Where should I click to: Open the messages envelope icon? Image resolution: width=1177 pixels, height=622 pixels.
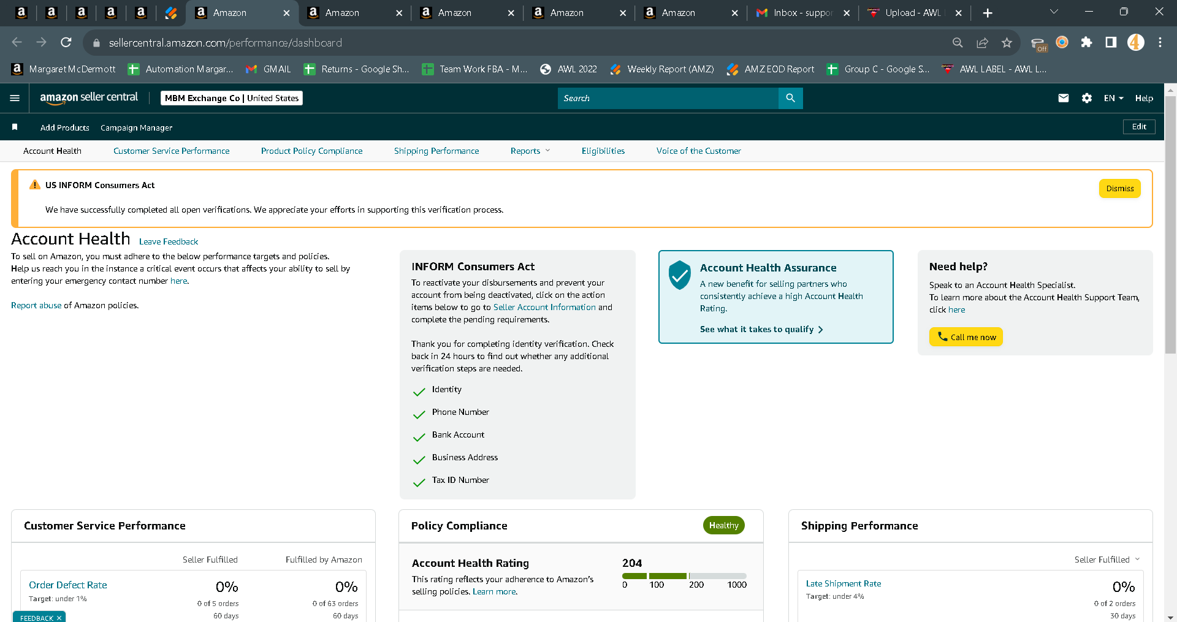click(x=1064, y=98)
